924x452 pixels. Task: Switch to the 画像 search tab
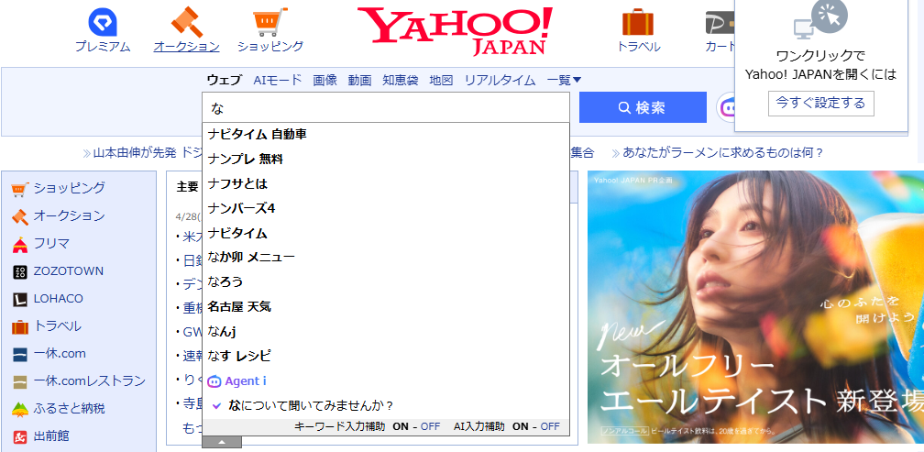point(324,80)
